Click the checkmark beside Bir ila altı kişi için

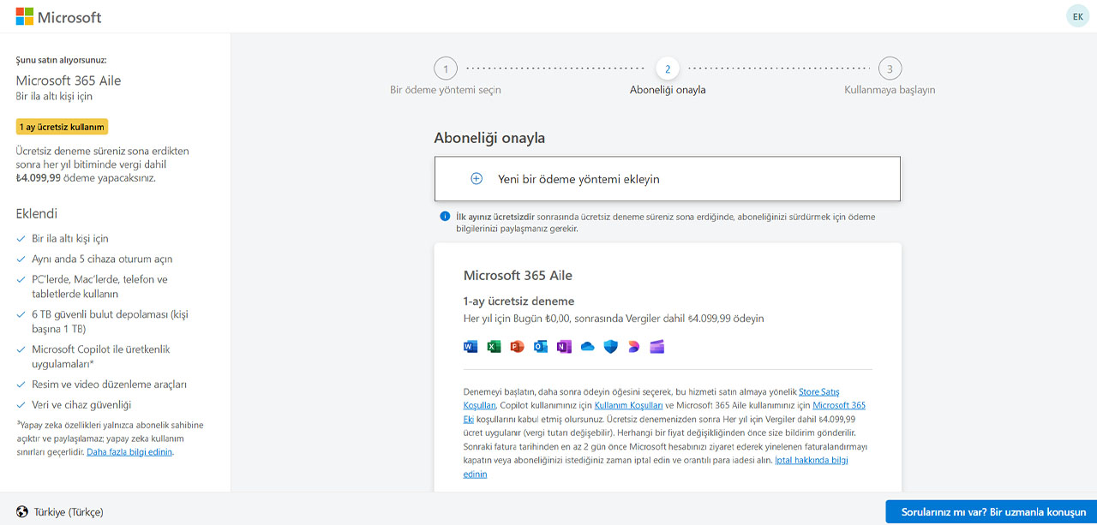(21, 239)
